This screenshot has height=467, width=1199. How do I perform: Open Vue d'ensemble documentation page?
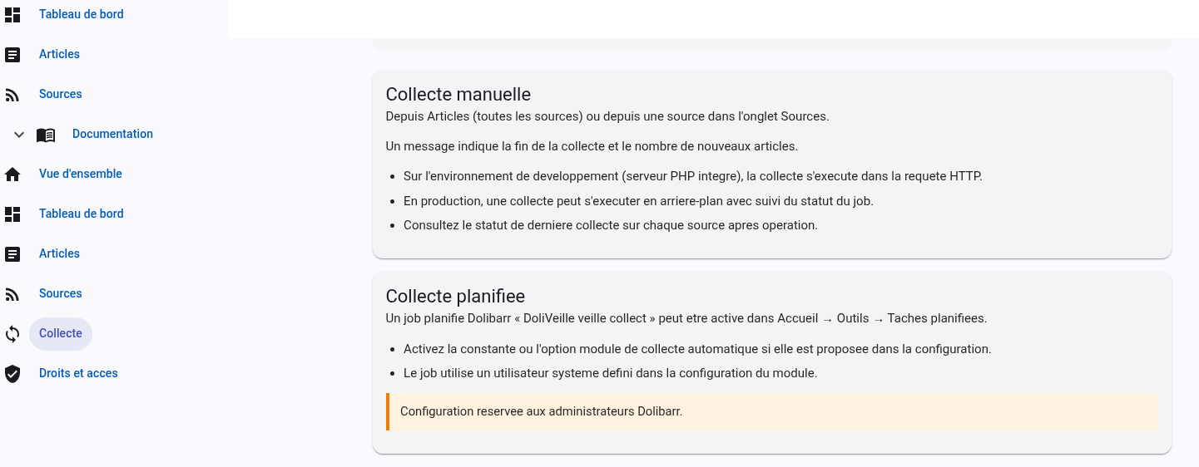click(x=81, y=174)
